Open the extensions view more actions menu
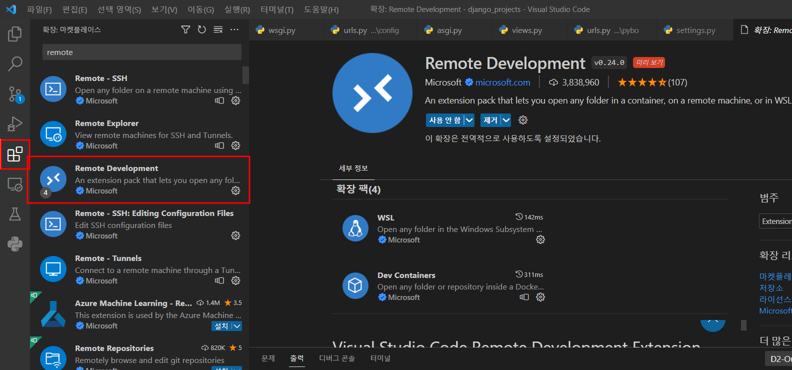 point(234,30)
